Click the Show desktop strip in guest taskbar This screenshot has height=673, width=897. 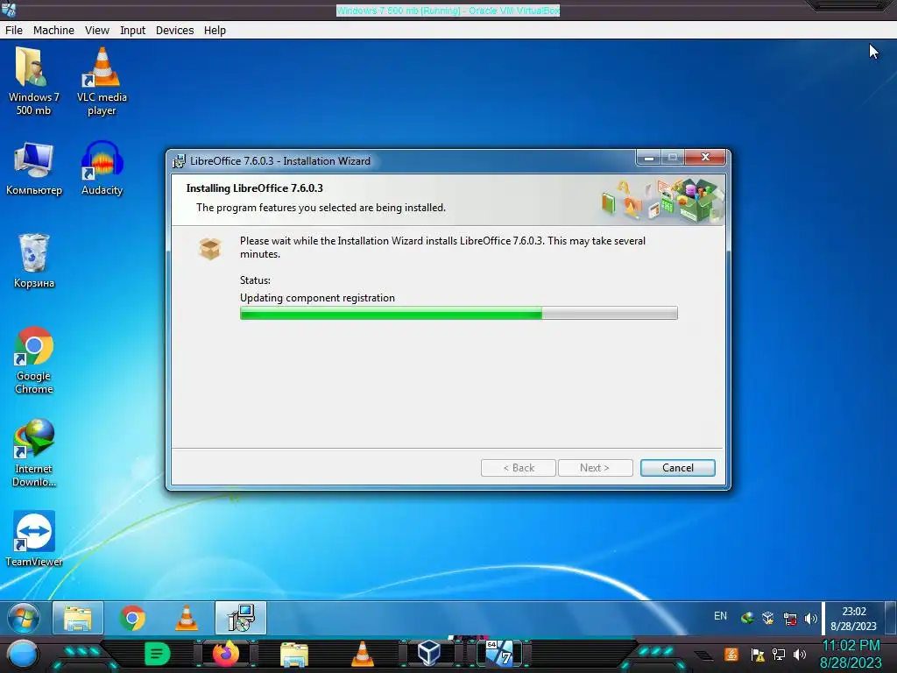[x=890, y=618]
